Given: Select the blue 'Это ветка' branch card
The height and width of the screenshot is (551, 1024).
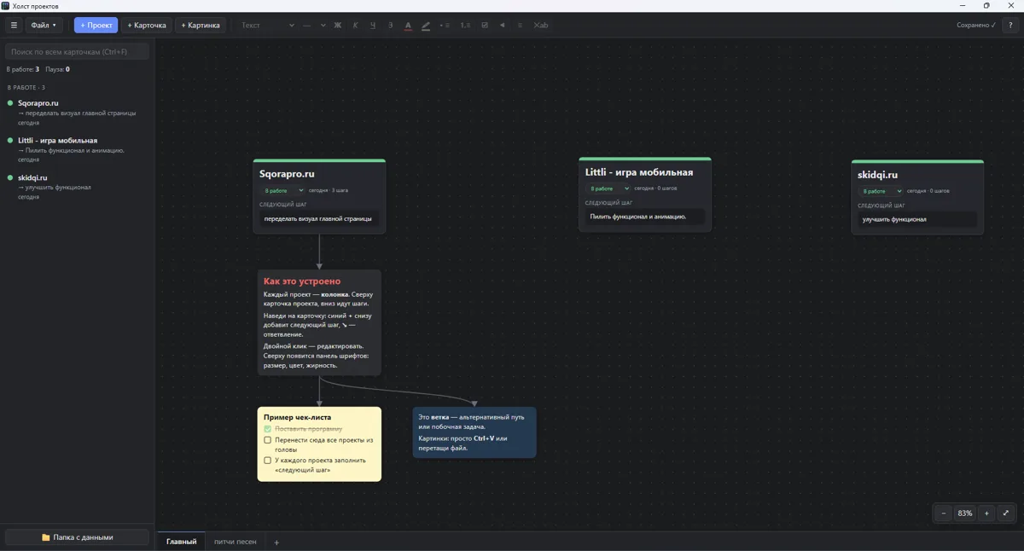Looking at the screenshot, I should click(474, 432).
